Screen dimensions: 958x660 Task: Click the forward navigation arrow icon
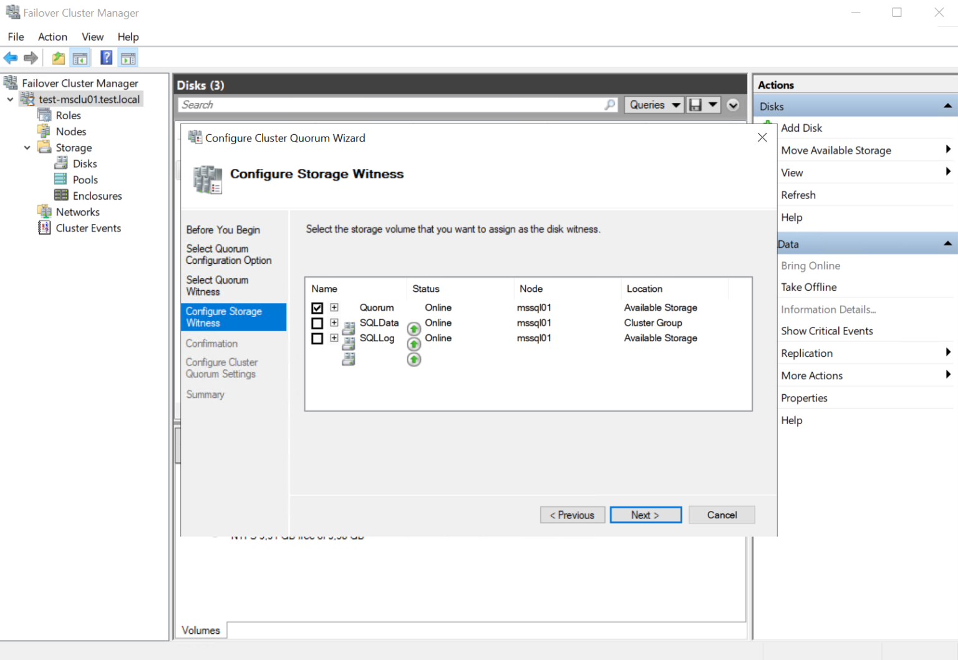coord(31,57)
